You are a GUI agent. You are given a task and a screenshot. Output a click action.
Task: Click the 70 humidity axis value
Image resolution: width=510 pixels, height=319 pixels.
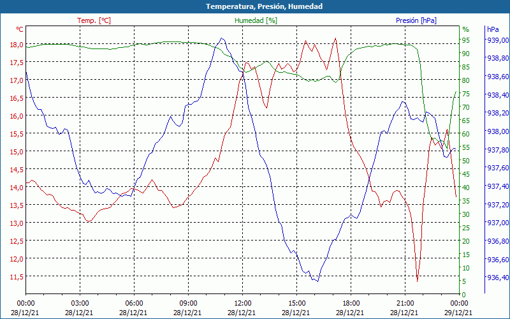(466, 107)
